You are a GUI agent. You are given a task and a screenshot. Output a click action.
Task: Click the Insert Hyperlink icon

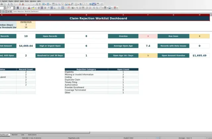80,4
